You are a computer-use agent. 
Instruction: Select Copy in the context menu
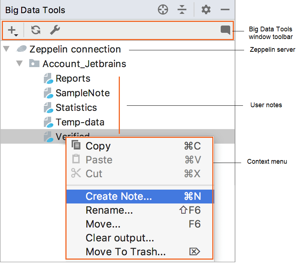tap(98, 146)
